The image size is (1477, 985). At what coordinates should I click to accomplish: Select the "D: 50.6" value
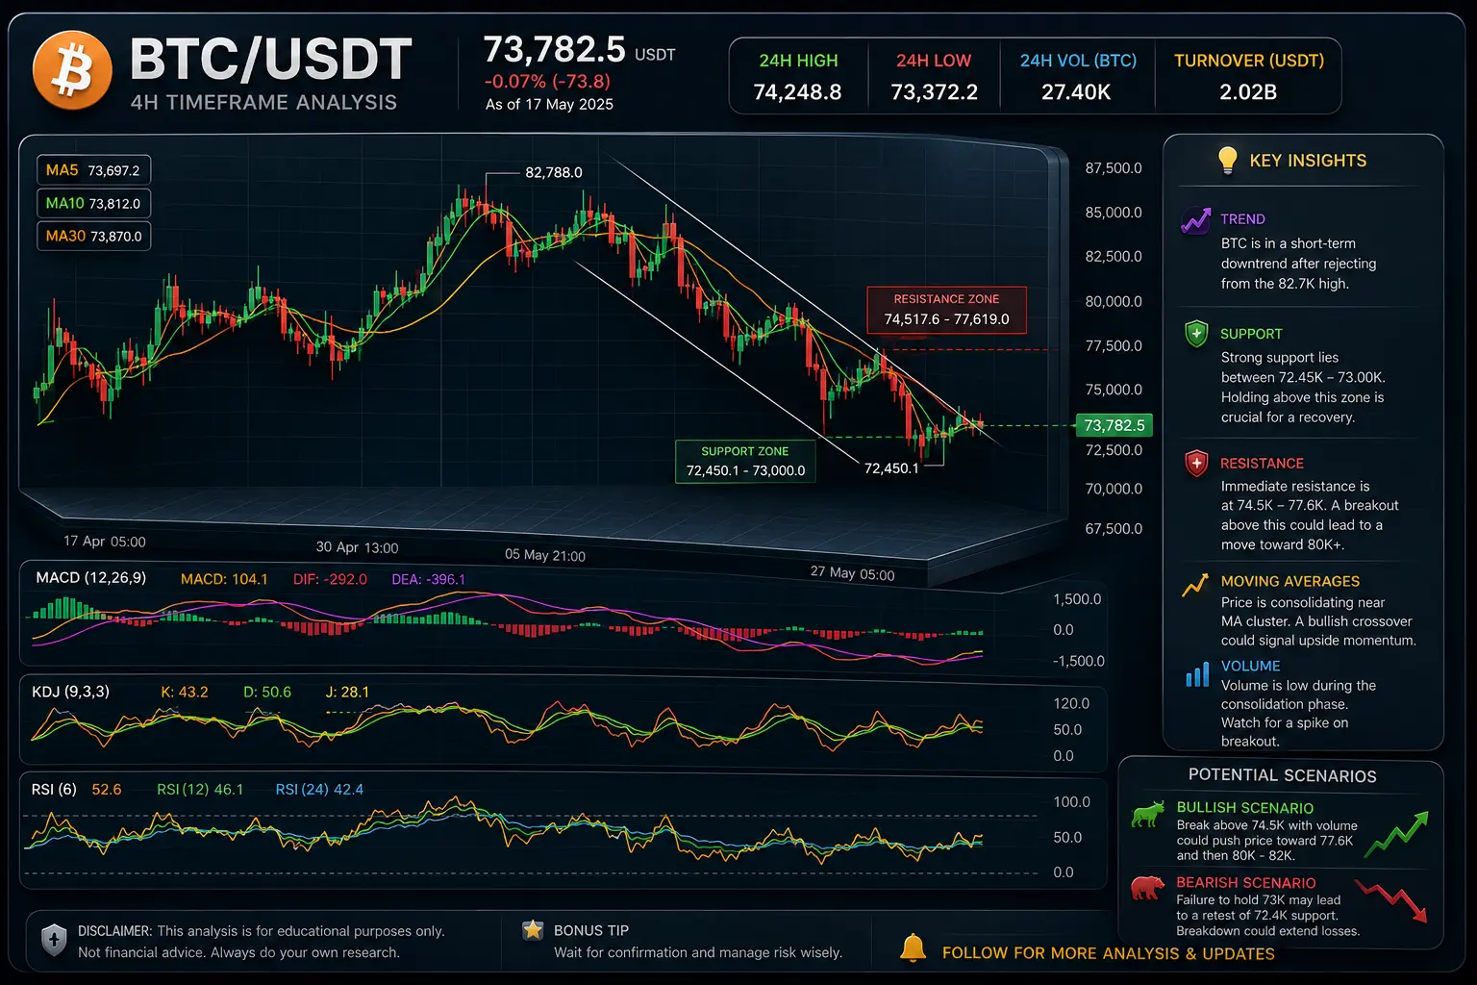click(x=266, y=693)
